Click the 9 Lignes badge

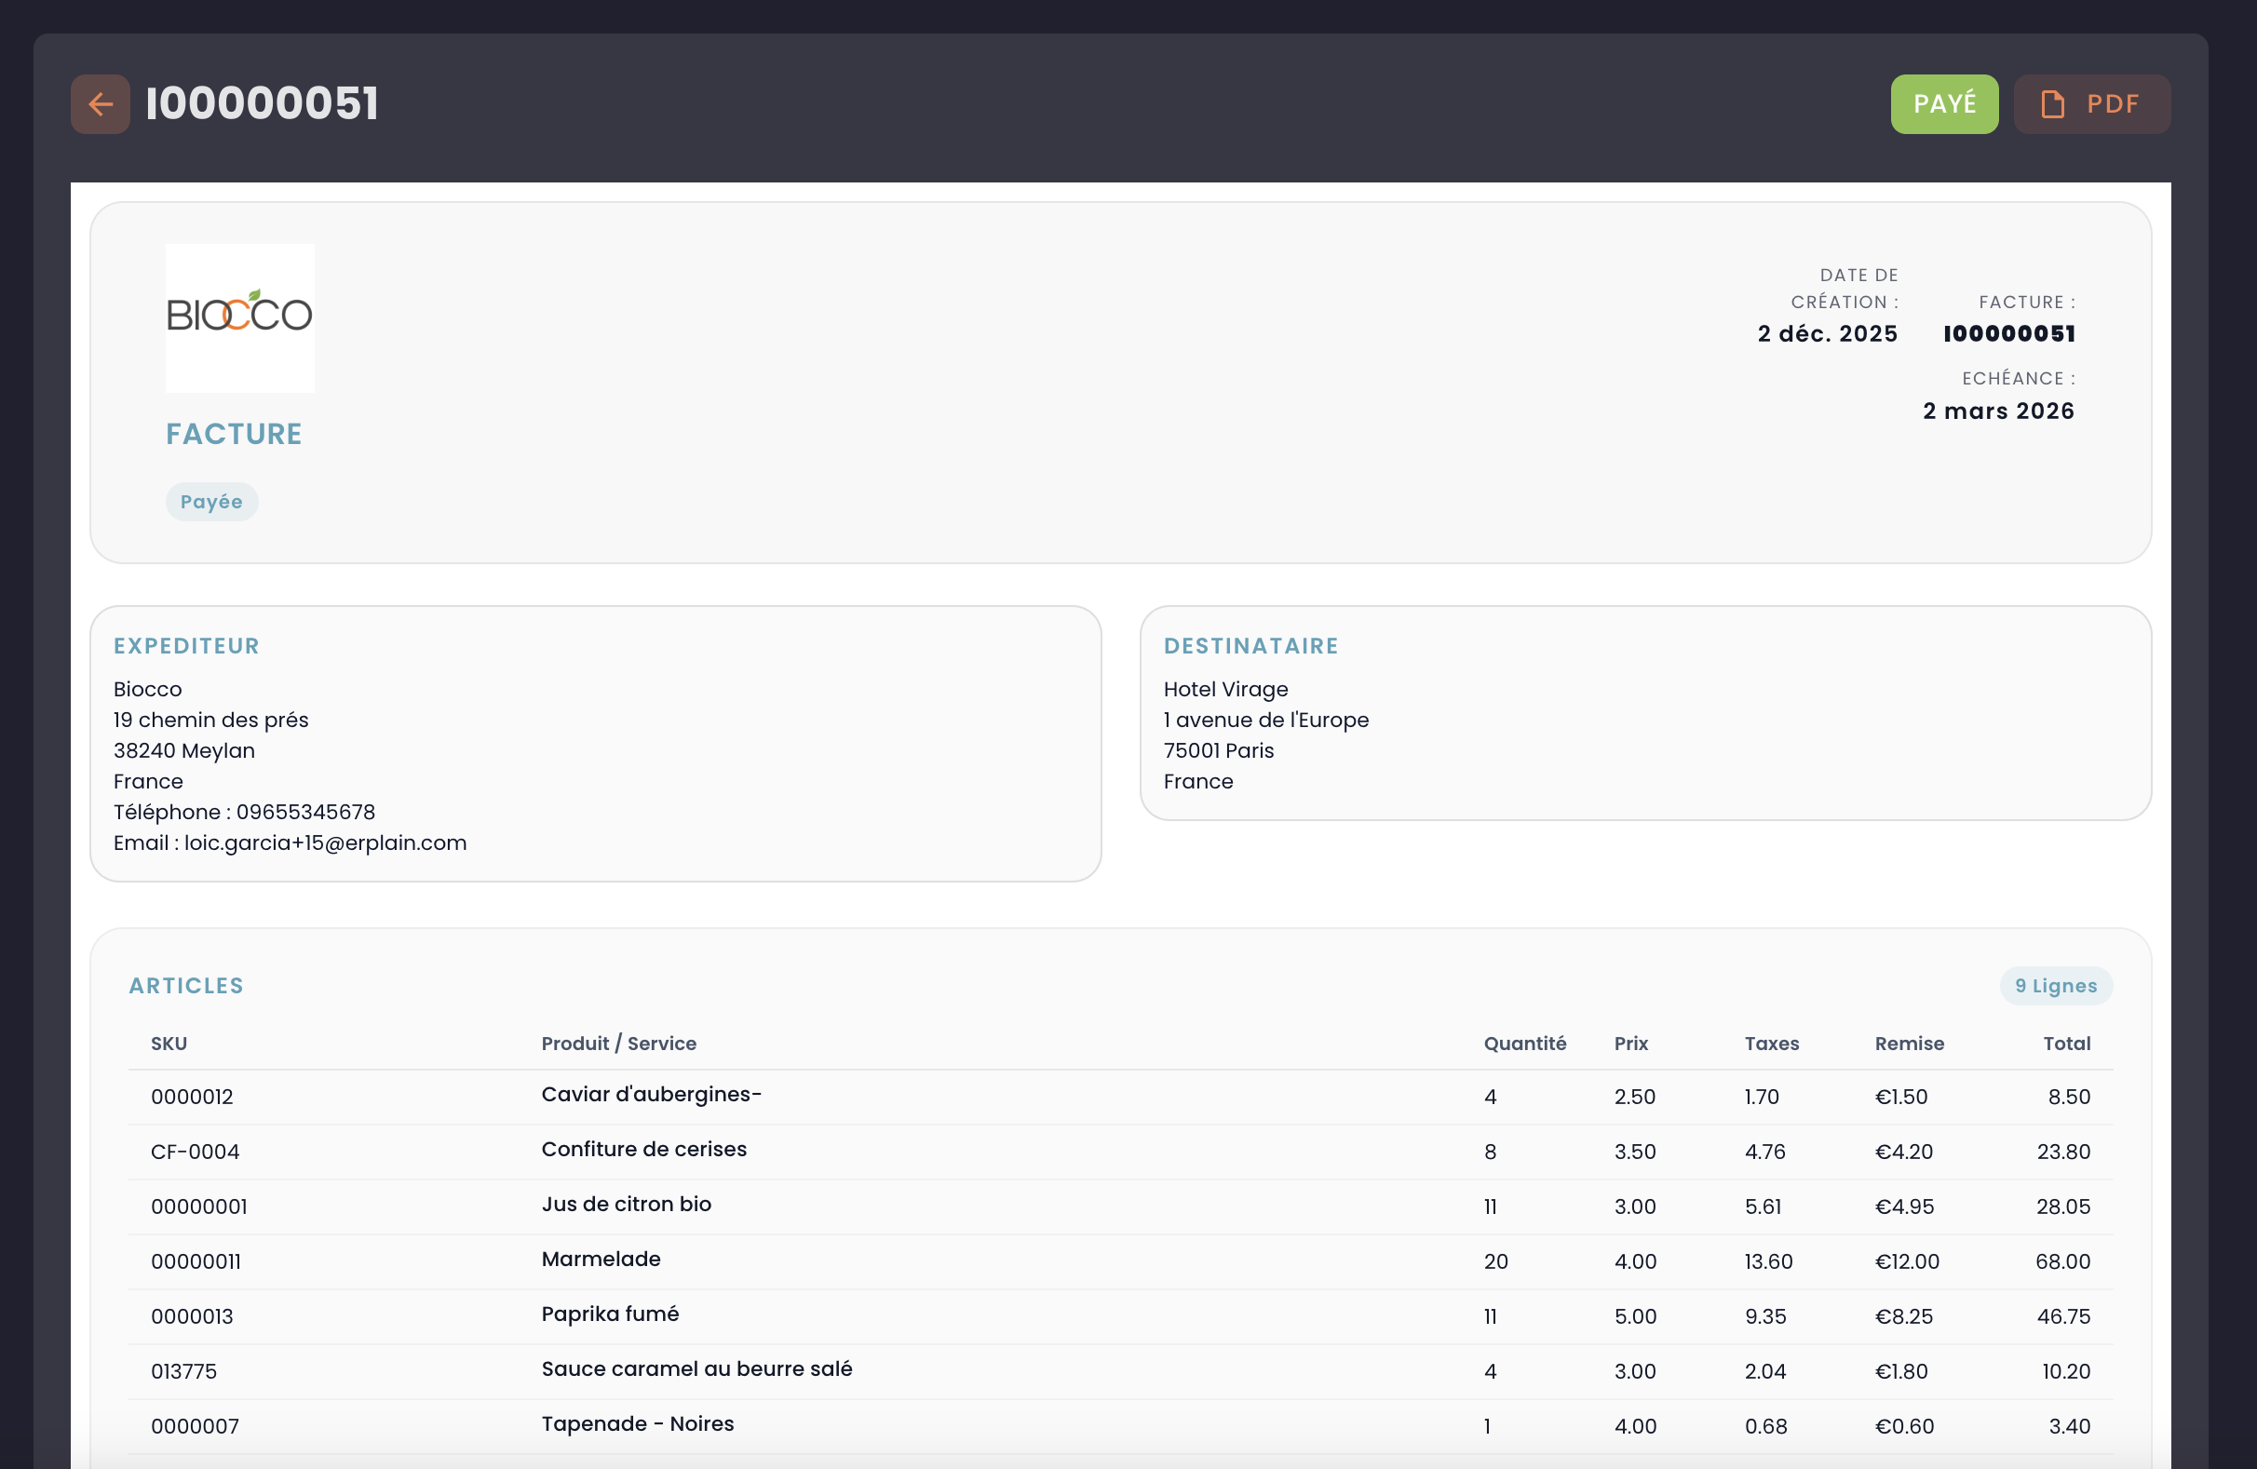click(2055, 985)
